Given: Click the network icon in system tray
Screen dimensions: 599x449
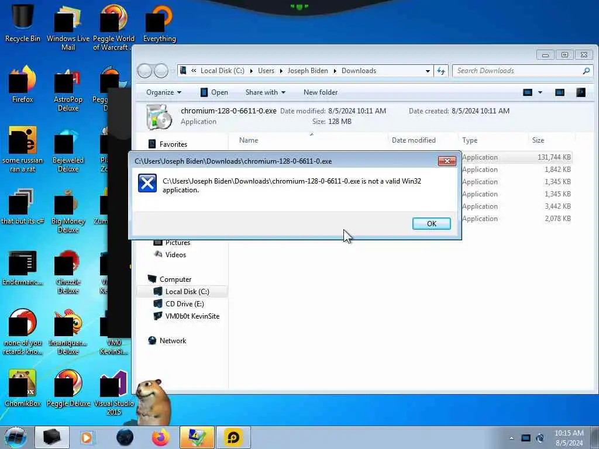Looking at the screenshot, I should tap(526, 438).
